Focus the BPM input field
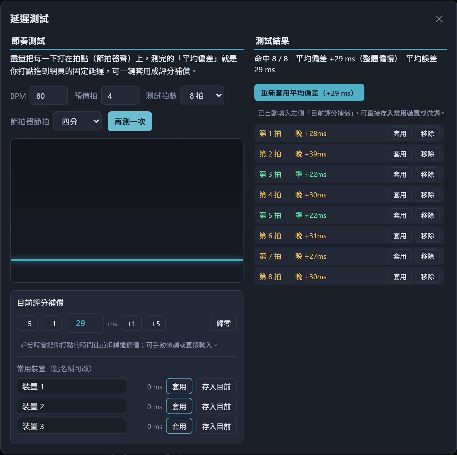Image resolution: width=457 pixels, height=455 pixels. click(49, 96)
